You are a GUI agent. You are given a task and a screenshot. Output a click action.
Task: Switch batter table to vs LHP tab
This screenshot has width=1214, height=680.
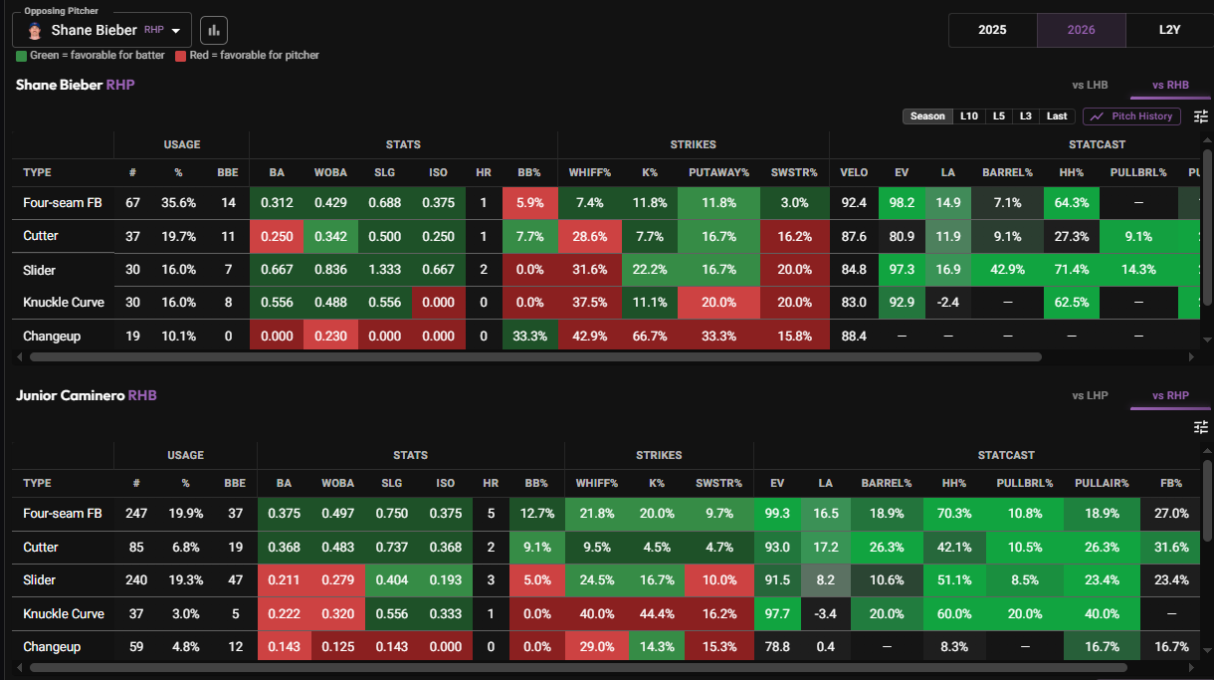coord(1090,396)
